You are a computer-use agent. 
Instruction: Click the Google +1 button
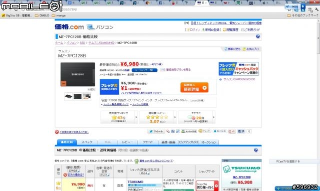(x=232, y=131)
